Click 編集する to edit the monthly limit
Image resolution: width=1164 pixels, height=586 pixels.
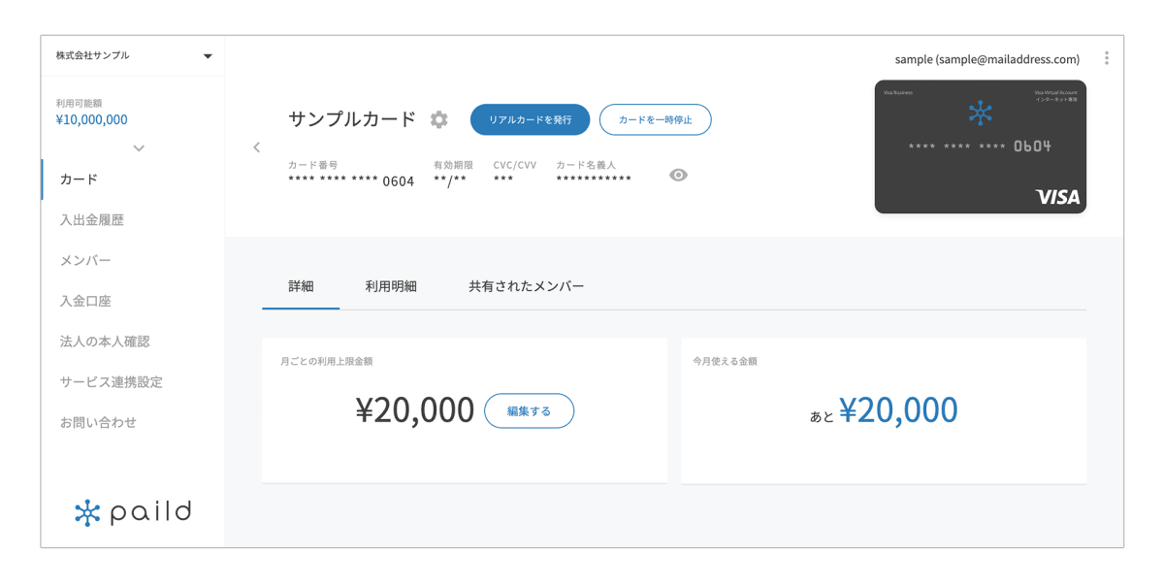pyautogui.click(x=529, y=410)
